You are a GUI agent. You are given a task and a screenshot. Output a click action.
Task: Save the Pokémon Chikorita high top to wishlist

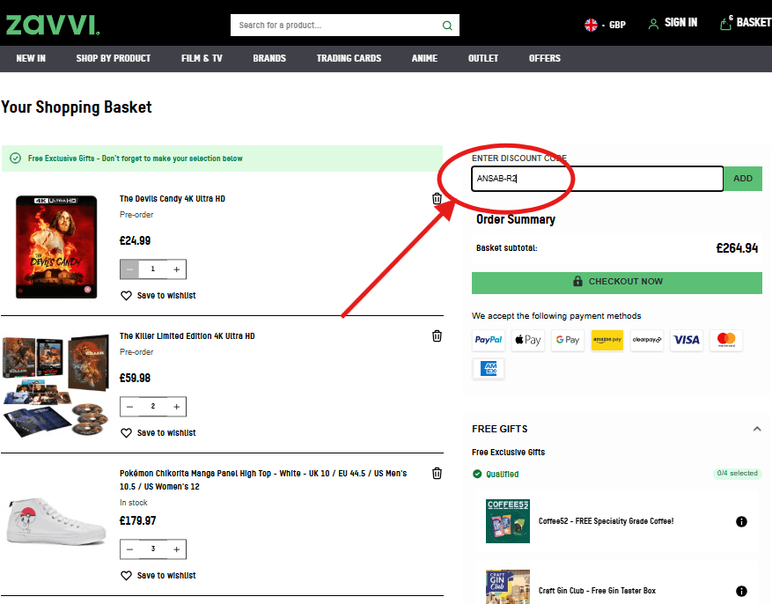(157, 575)
